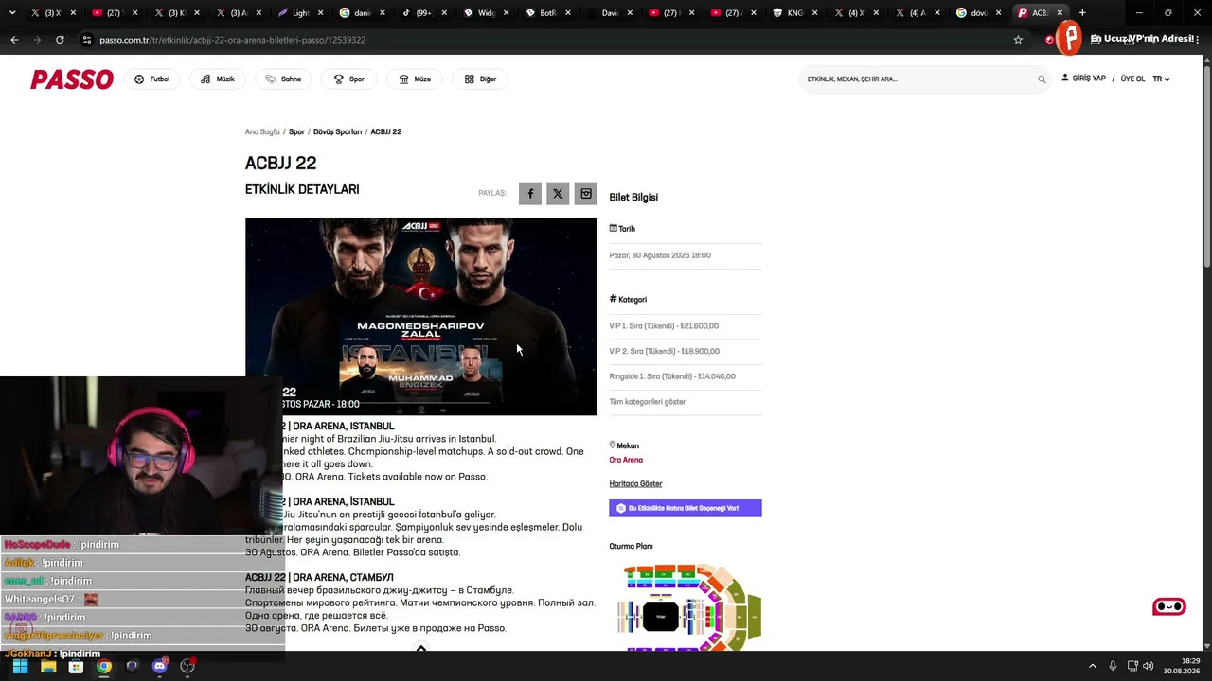Show all categories via Tüm kategorileri göster
Viewport: 1212px width, 681px height.
pyautogui.click(x=648, y=402)
